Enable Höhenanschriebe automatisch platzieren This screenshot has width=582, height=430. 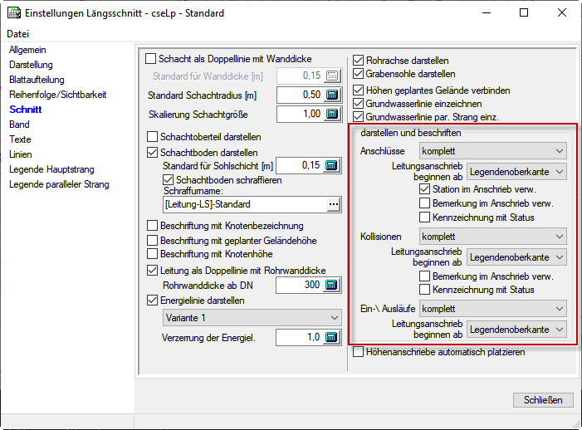click(x=359, y=352)
